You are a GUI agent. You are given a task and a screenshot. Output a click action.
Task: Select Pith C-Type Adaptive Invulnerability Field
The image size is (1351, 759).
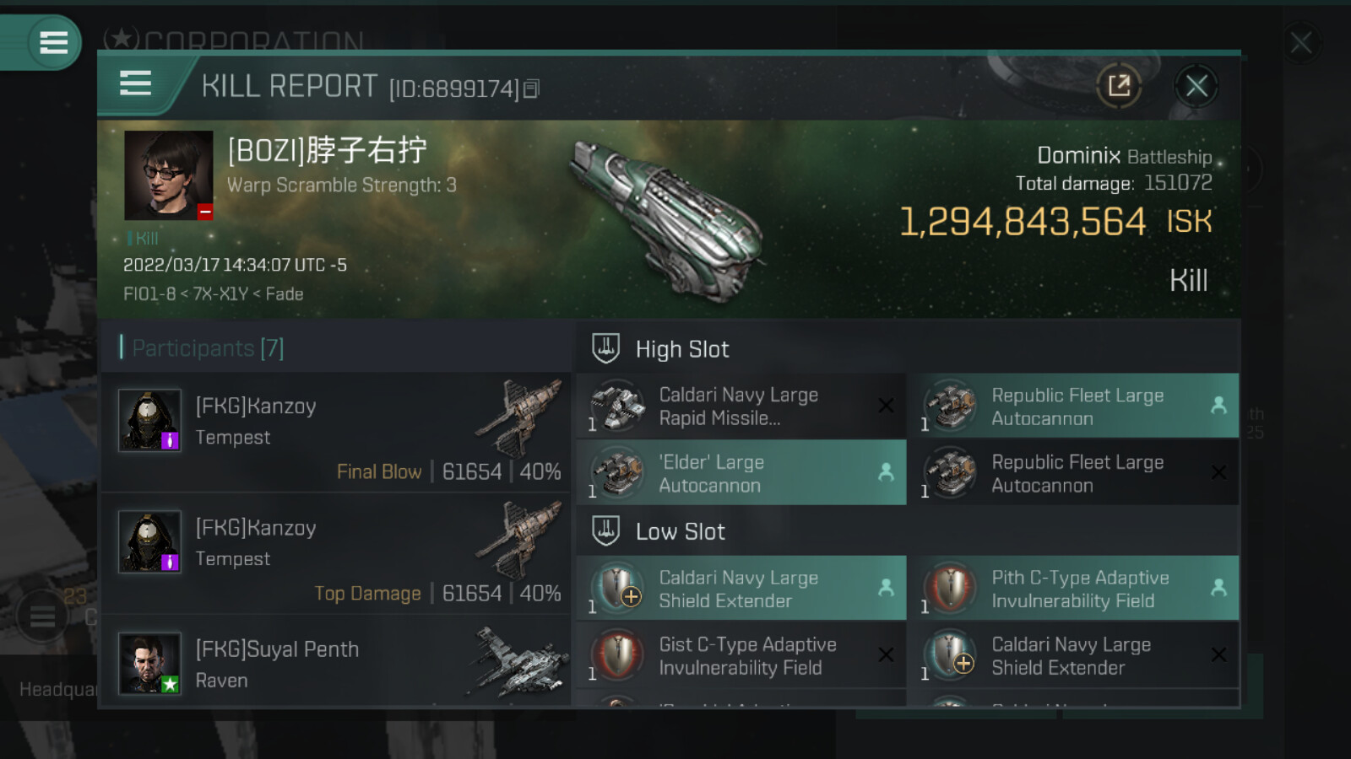[1074, 589]
